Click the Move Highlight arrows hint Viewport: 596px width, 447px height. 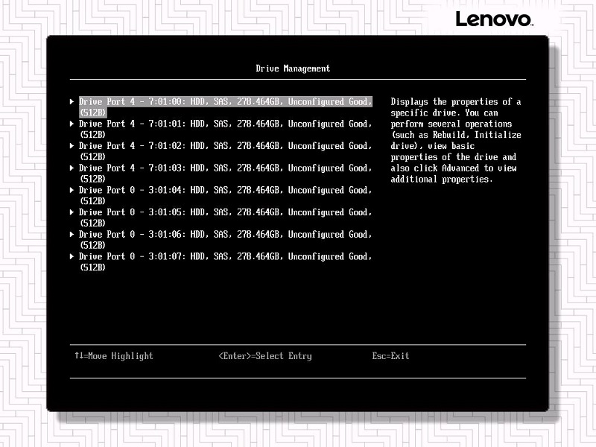[113, 356]
